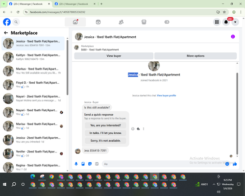Send quick response 'Sorry, it's not available.'

[x=105, y=141]
